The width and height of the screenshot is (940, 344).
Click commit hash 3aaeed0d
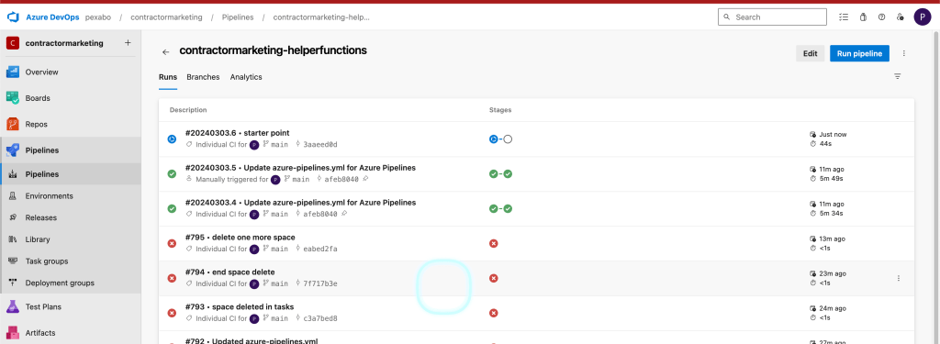tap(320, 144)
